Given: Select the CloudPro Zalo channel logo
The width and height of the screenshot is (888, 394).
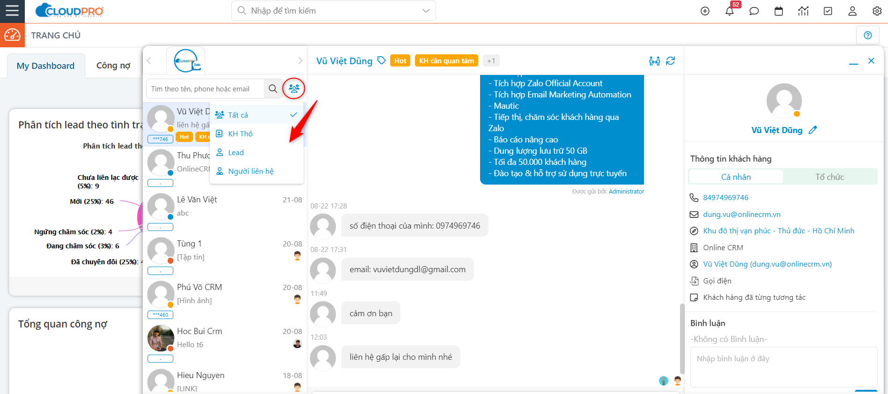Looking at the screenshot, I should pyautogui.click(x=186, y=60).
